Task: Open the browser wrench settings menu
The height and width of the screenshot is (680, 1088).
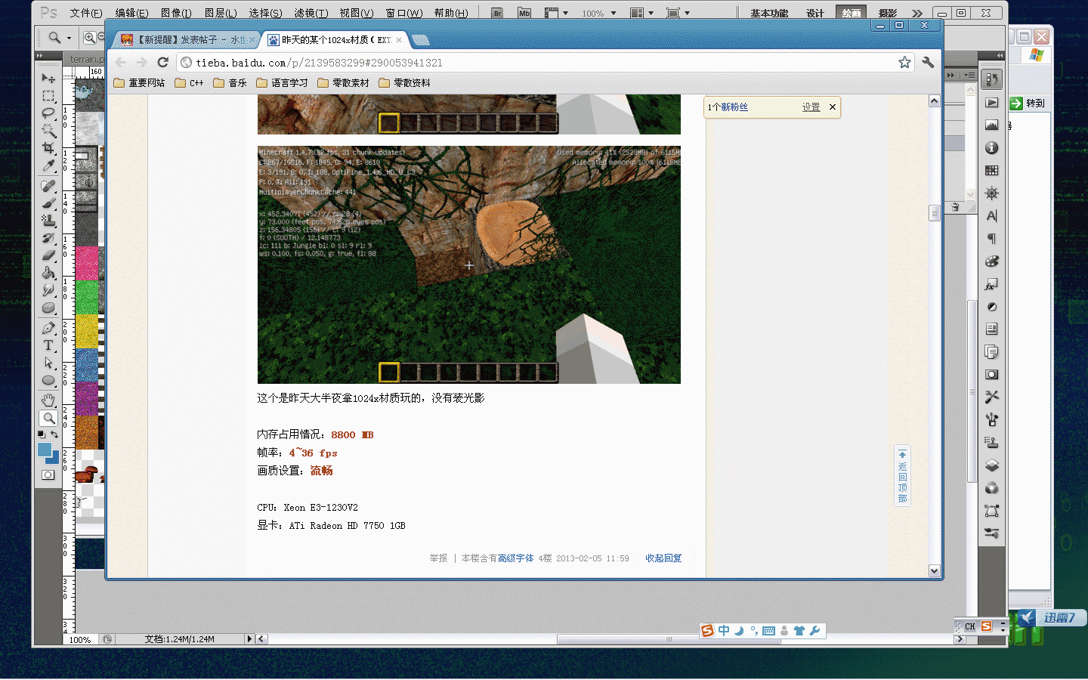Action: [x=928, y=63]
